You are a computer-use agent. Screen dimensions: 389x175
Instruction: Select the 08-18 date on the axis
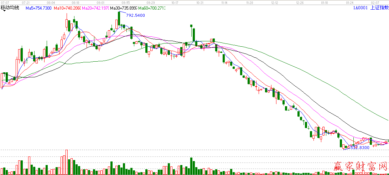(x=75, y=2)
